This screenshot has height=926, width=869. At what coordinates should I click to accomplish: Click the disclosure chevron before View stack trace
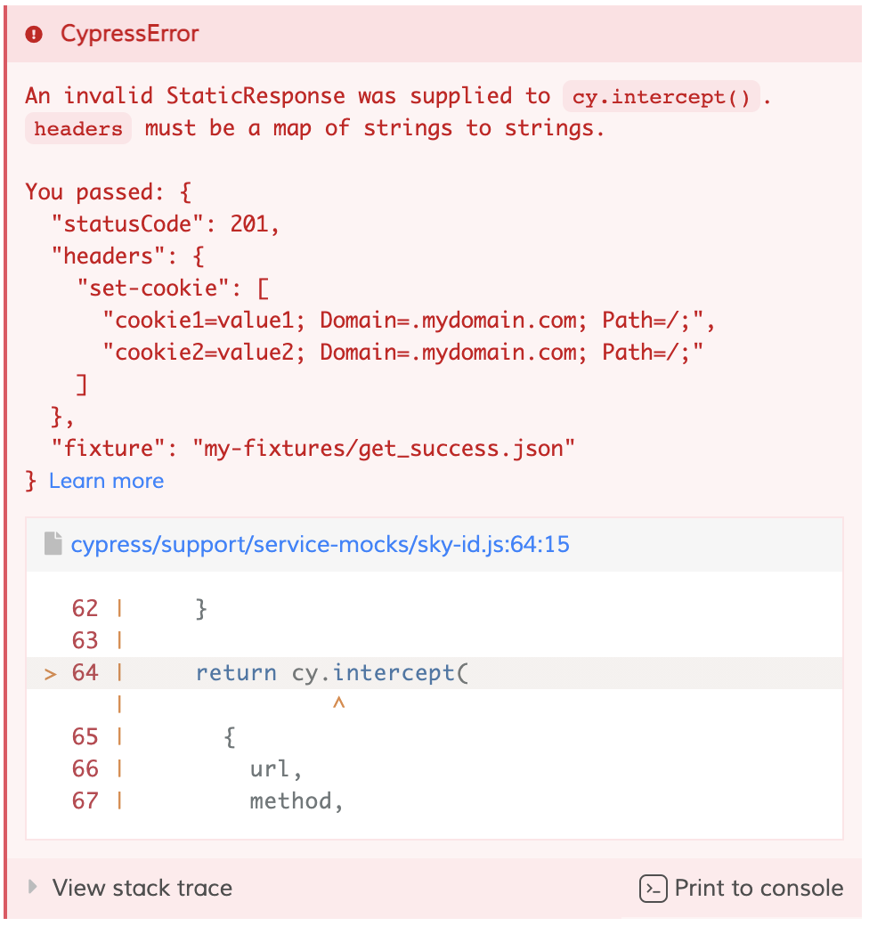32,888
